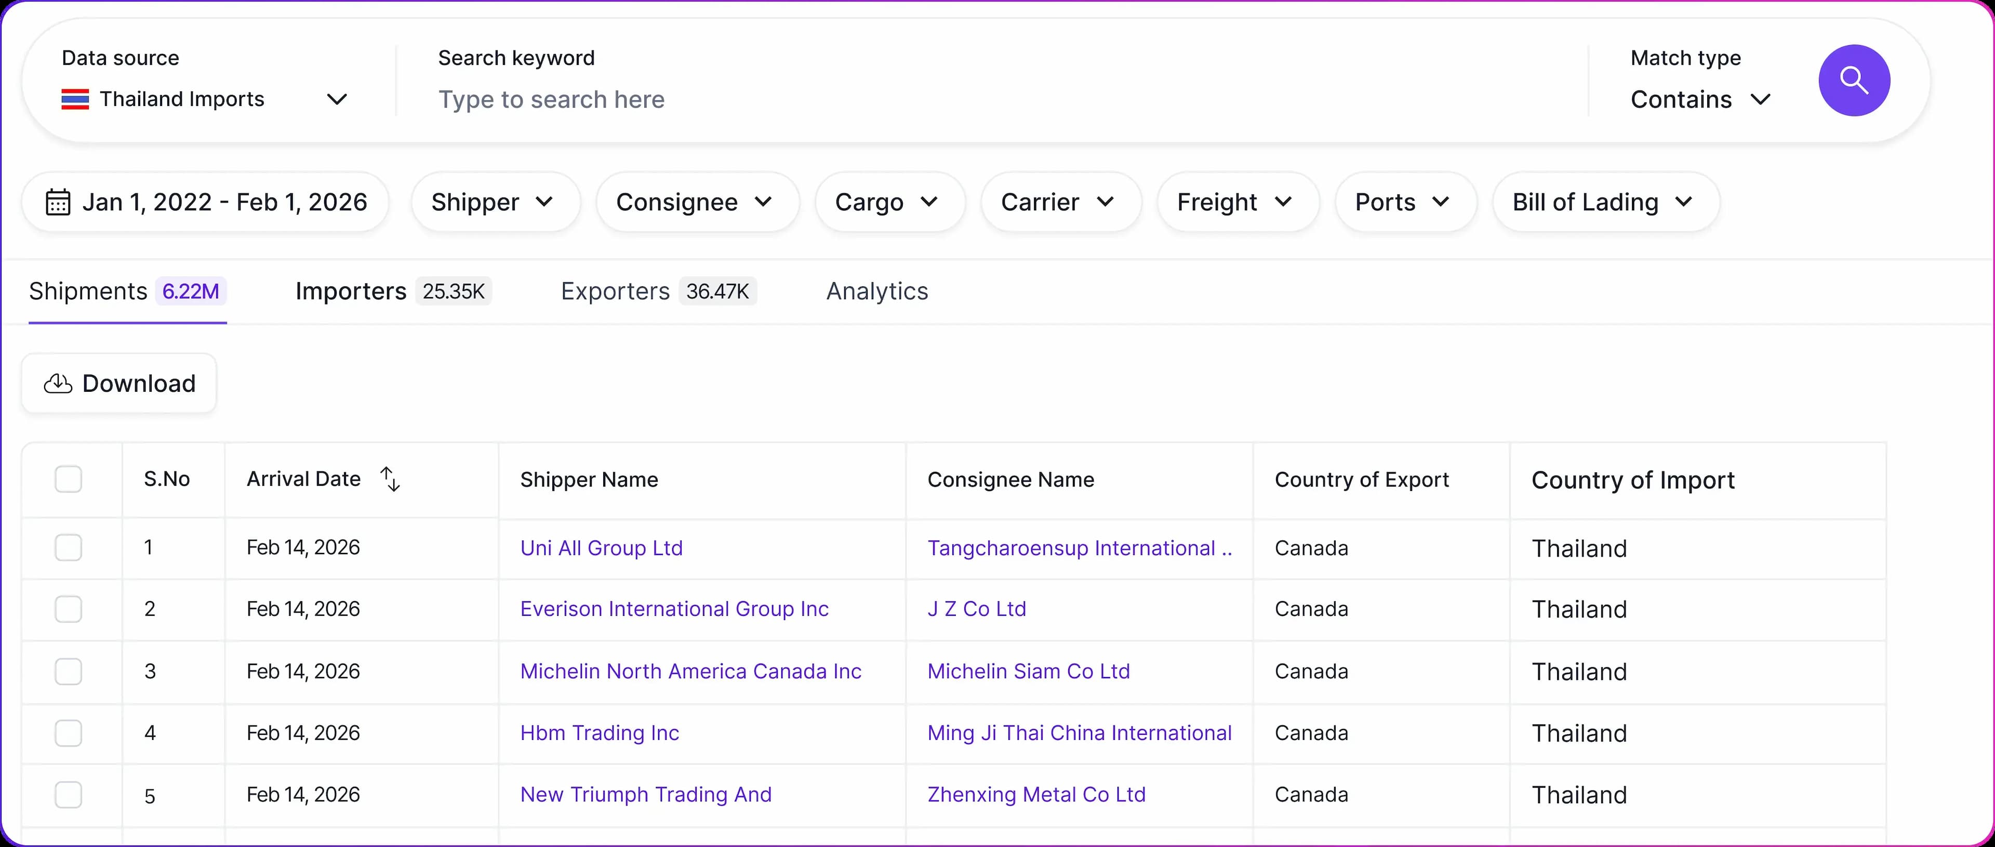Toggle the select-all header checkbox

[x=68, y=479]
